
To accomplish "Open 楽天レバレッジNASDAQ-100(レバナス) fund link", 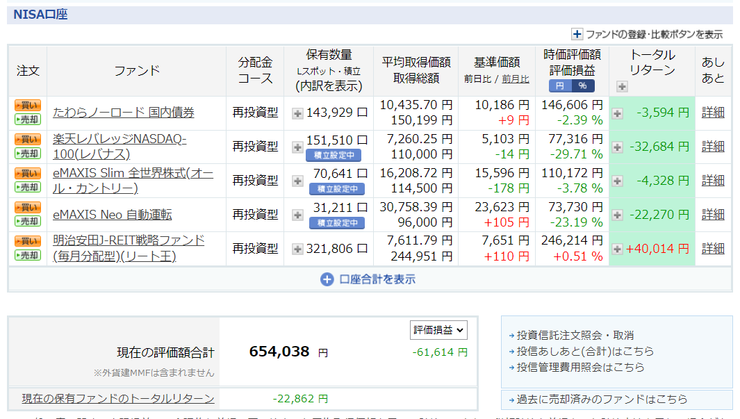I will [x=120, y=147].
